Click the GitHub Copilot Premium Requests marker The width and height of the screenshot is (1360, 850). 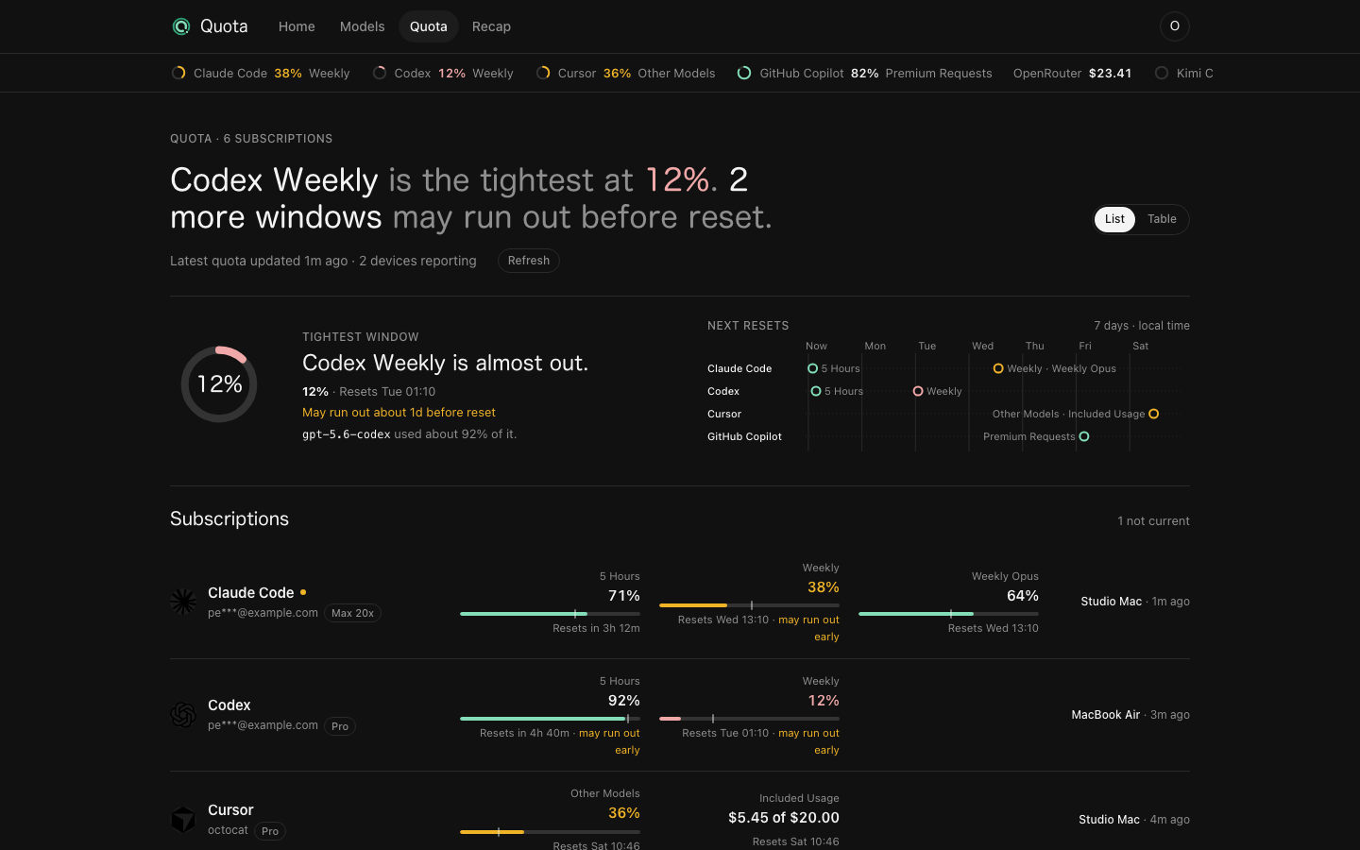pos(1084,436)
